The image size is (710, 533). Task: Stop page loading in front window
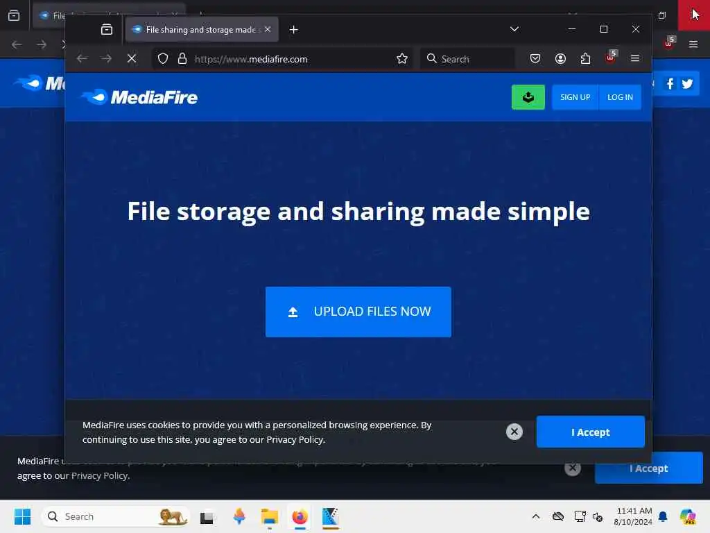[132, 58]
